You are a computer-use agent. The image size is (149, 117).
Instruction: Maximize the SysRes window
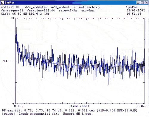click(142, 2)
